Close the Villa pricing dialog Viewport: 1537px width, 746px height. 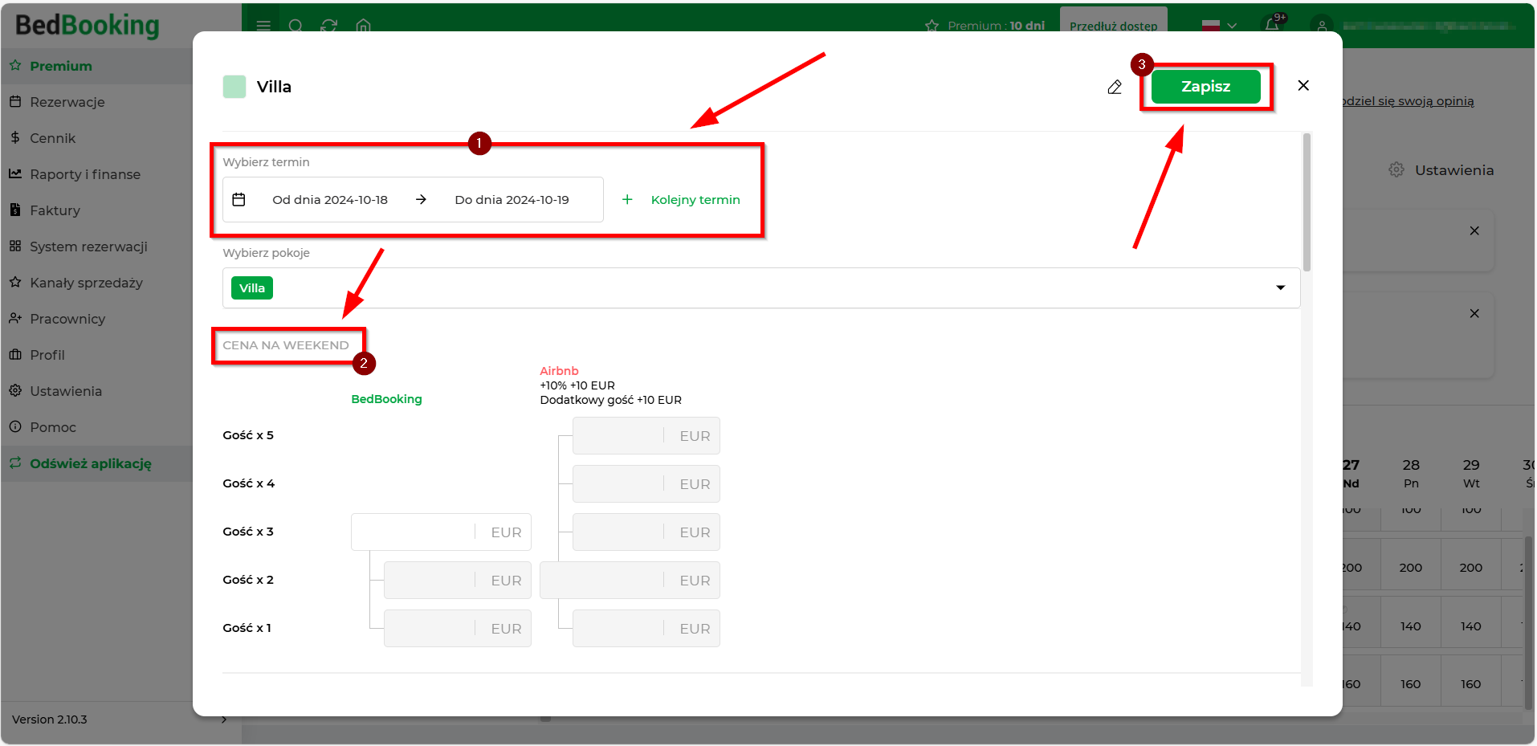coord(1303,85)
